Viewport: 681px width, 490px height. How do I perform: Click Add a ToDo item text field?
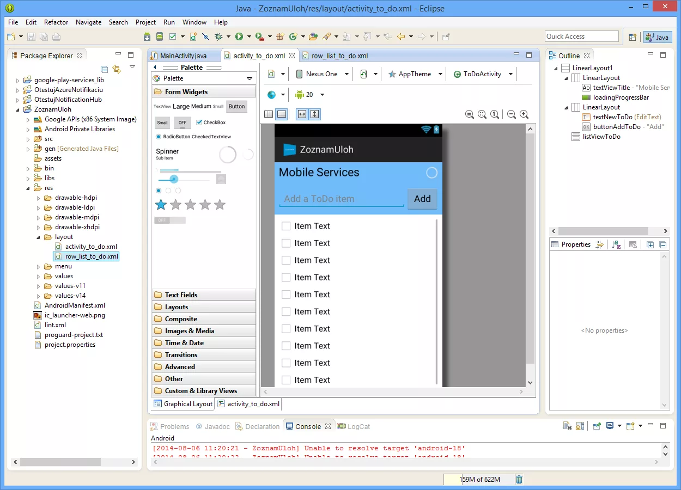tap(342, 199)
